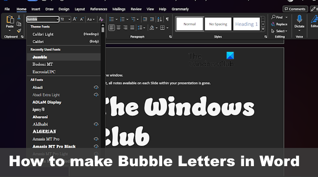Apply the Normal style
This screenshot has width=318, height=177.
[189, 24]
